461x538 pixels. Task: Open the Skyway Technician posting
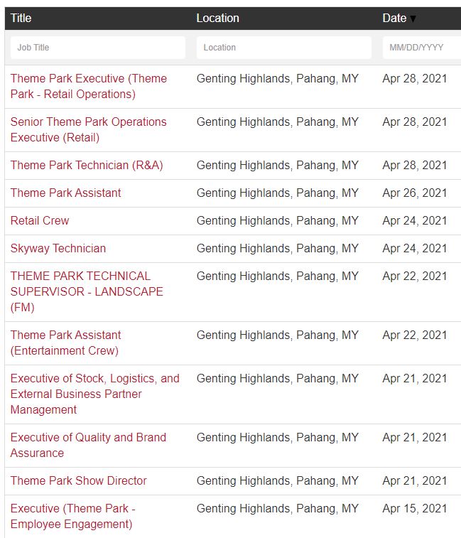click(58, 249)
